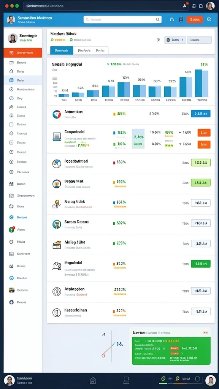Viewport: 219px width, 389px height.
Task: Open the cursor icon with red badge
Action: (185, 6)
